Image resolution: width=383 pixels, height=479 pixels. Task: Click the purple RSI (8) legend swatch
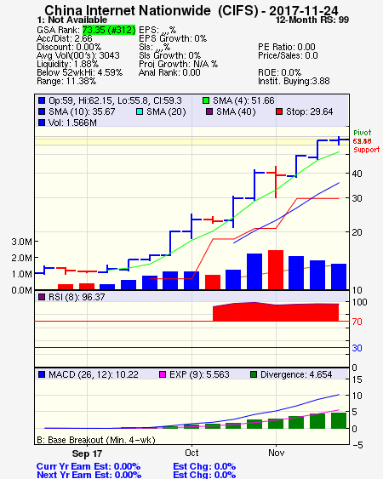(x=42, y=297)
